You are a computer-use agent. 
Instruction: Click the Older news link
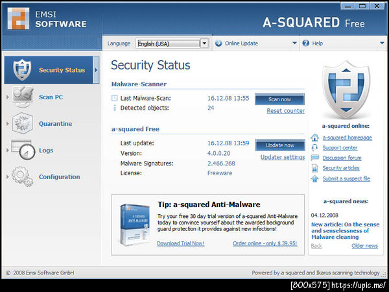(364, 246)
